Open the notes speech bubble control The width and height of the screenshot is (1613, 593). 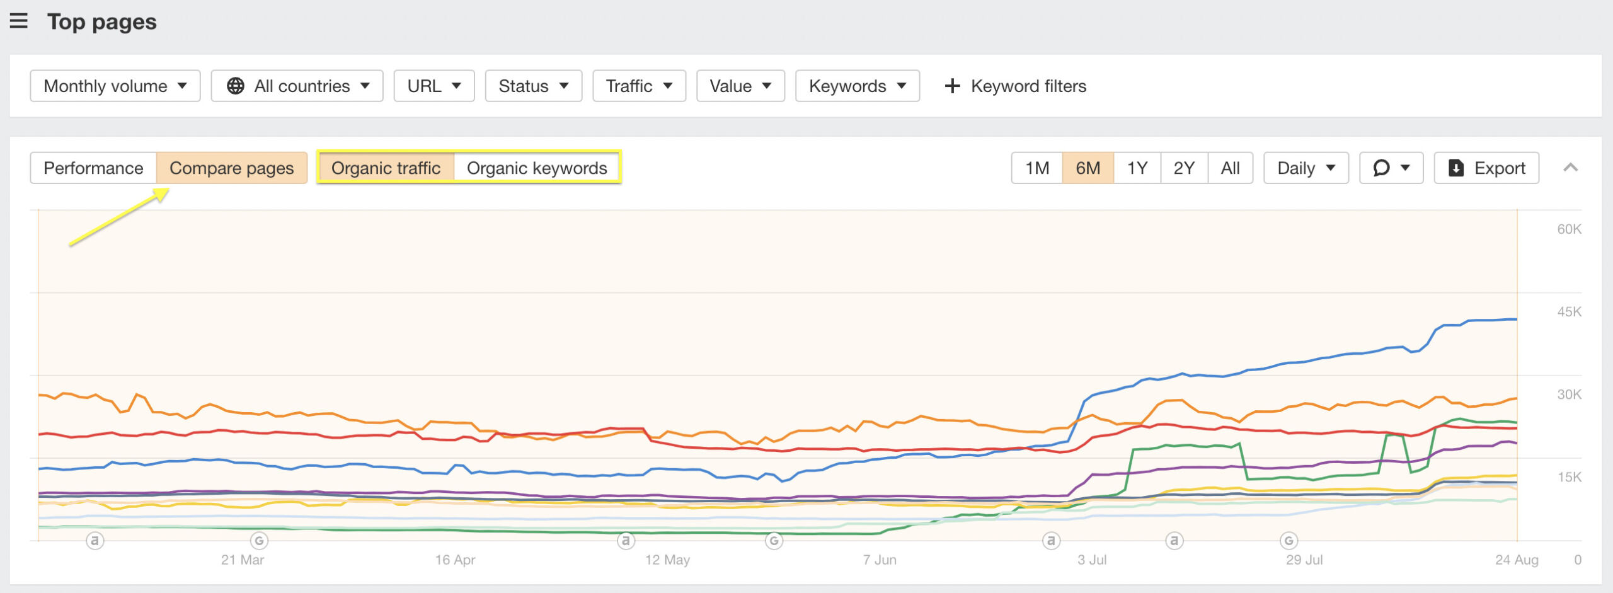click(1391, 168)
